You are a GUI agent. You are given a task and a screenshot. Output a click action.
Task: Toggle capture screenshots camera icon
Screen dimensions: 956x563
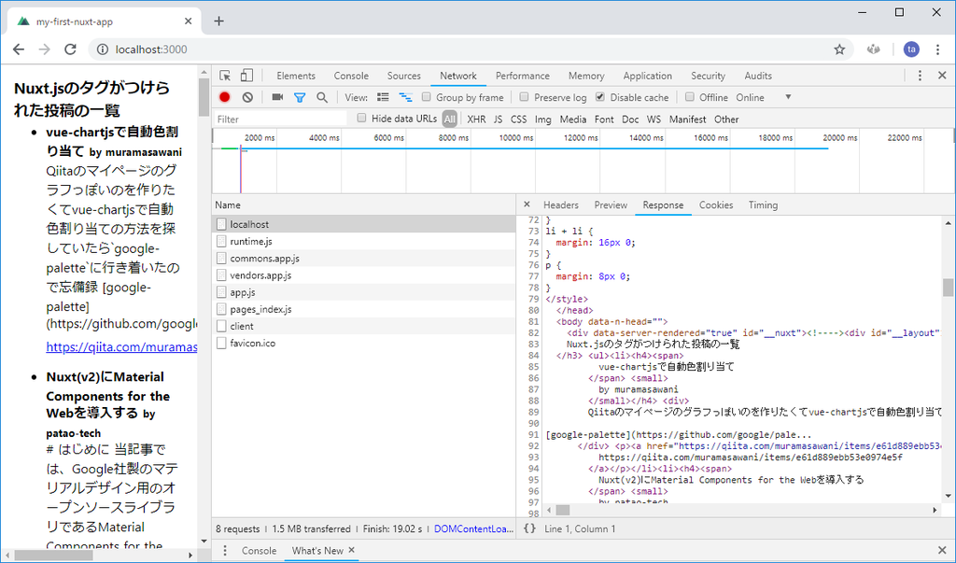(x=277, y=97)
